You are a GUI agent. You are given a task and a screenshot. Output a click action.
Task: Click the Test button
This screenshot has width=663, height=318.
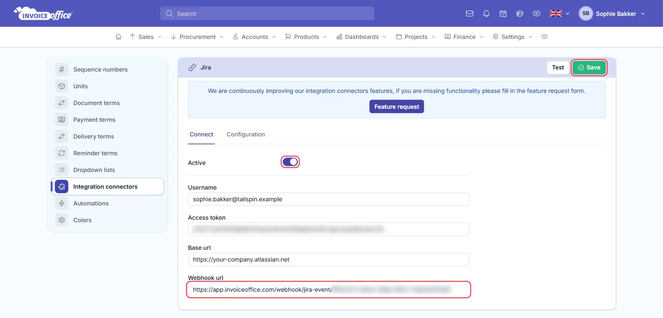(558, 67)
